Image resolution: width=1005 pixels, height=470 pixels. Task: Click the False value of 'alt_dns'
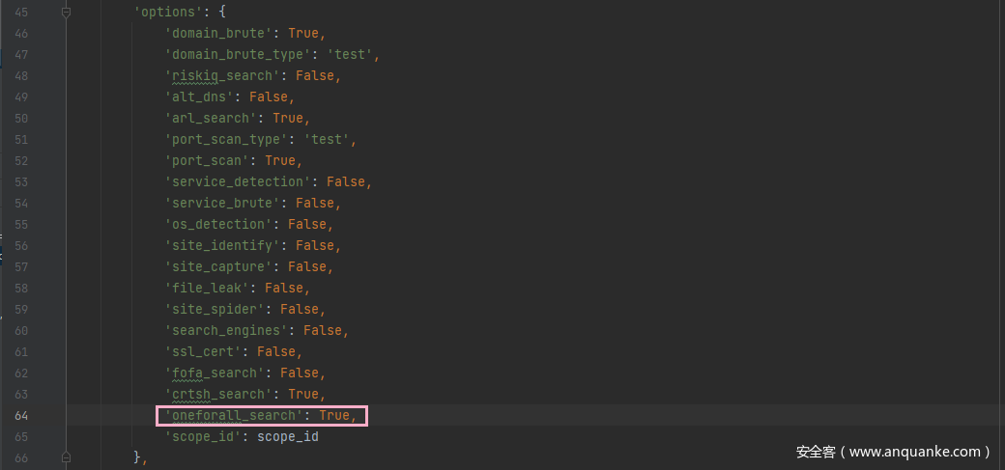click(x=269, y=97)
